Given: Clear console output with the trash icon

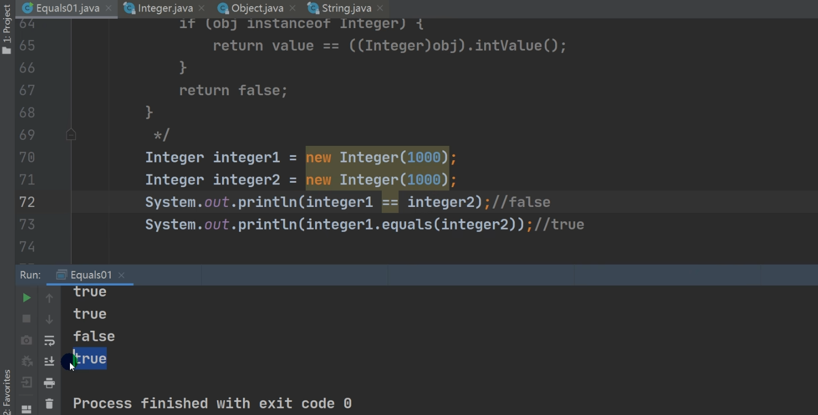Looking at the screenshot, I should pos(49,403).
